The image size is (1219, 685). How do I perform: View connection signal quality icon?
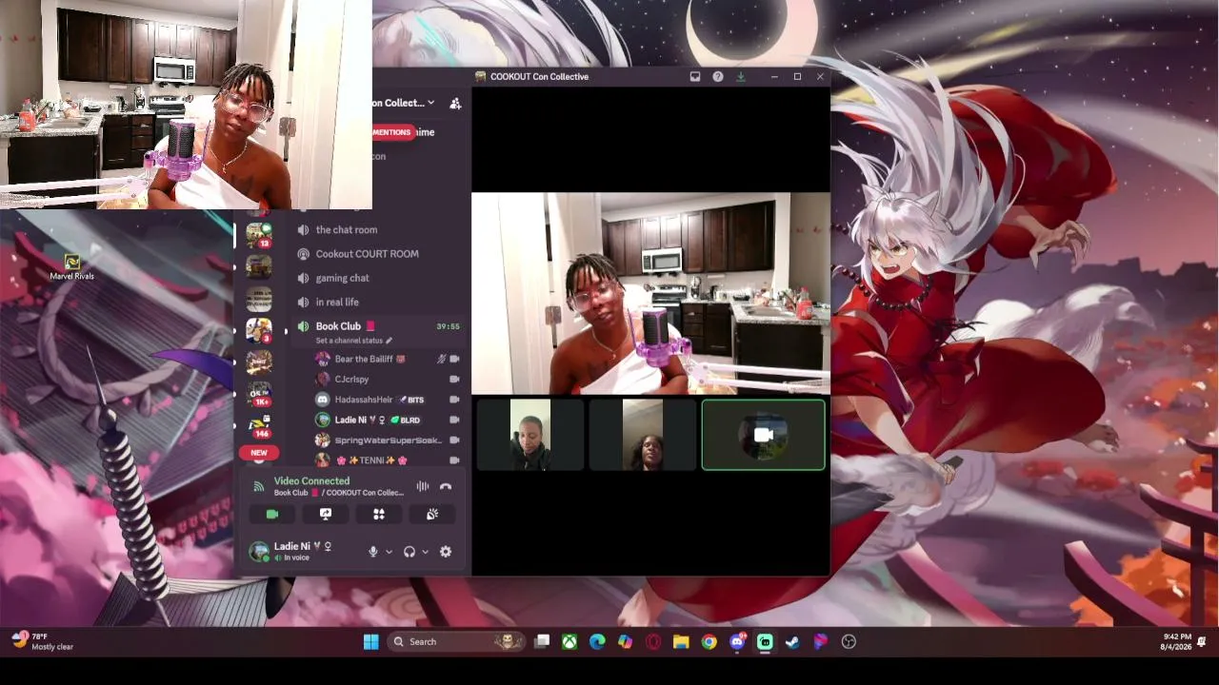pos(258,486)
